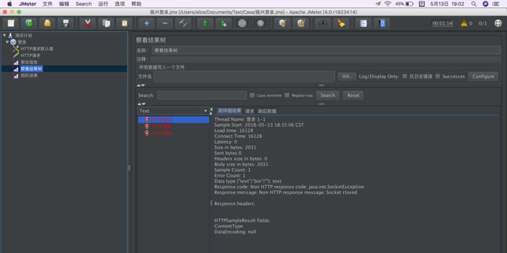Click the Stop test toolbar icon
The height and width of the screenshot is (253, 507).
tap(241, 23)
